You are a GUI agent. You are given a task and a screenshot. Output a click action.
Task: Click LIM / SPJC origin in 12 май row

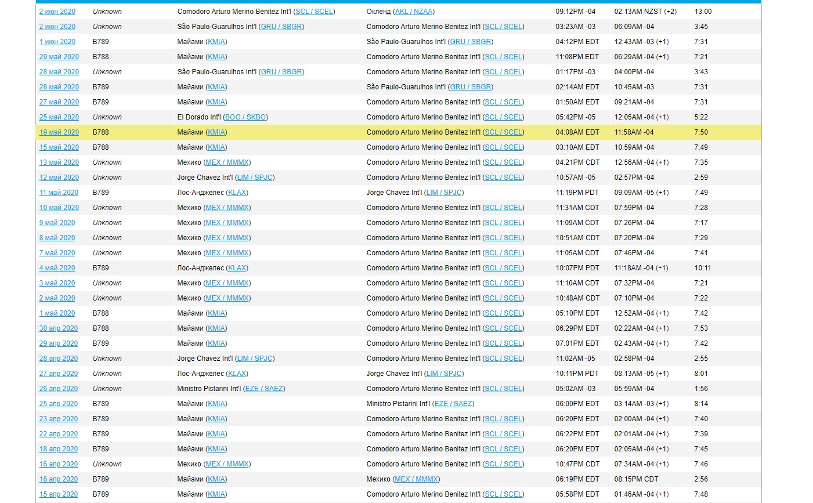pyautogui.click(x=255, y=178)
